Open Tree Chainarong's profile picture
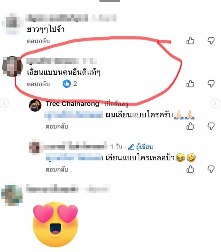This screenshot has width=221, height=252. pyautogui.click(x=35, y=105)
